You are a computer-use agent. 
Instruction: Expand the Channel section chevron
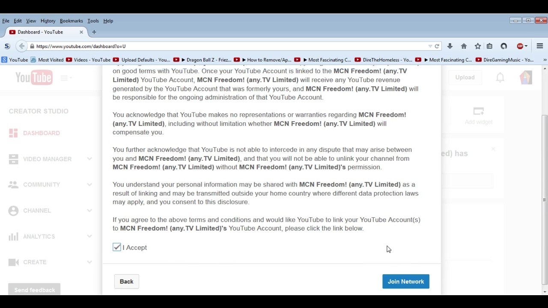89,210
